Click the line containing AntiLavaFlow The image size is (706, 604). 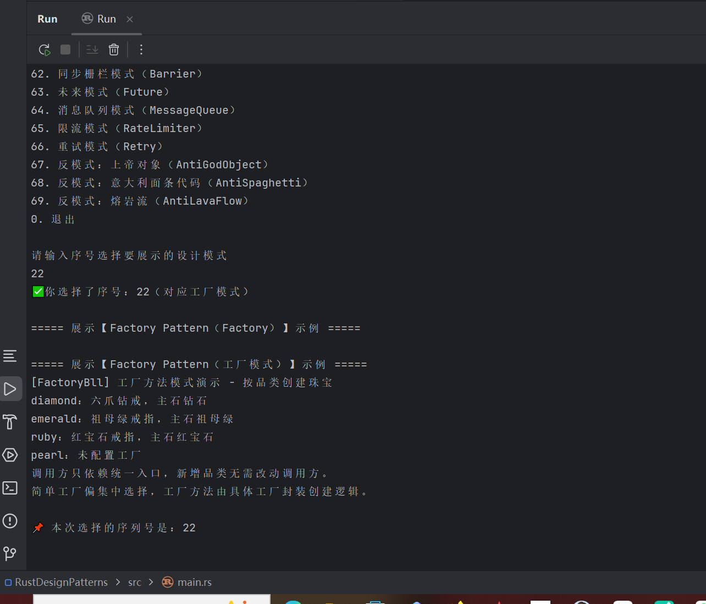click(x=140, y=201)
